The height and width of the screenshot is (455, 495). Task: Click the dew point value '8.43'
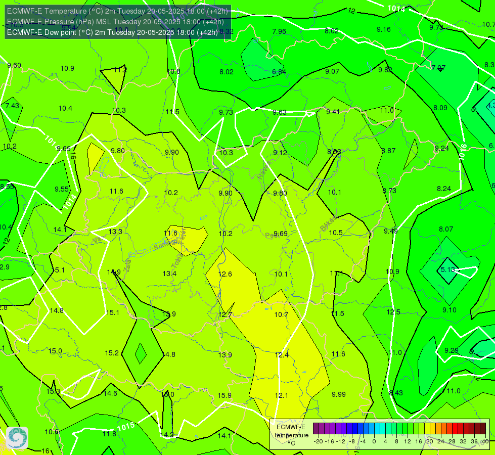[396, 393]
